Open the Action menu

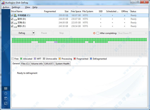point(6,7)
